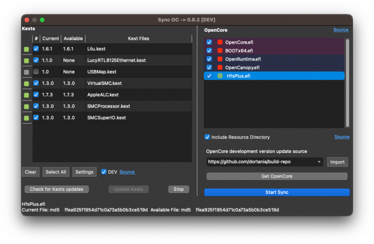Toggle Include Resource Directory checkbox
The image size is (374, 244).
click(207, 137)
